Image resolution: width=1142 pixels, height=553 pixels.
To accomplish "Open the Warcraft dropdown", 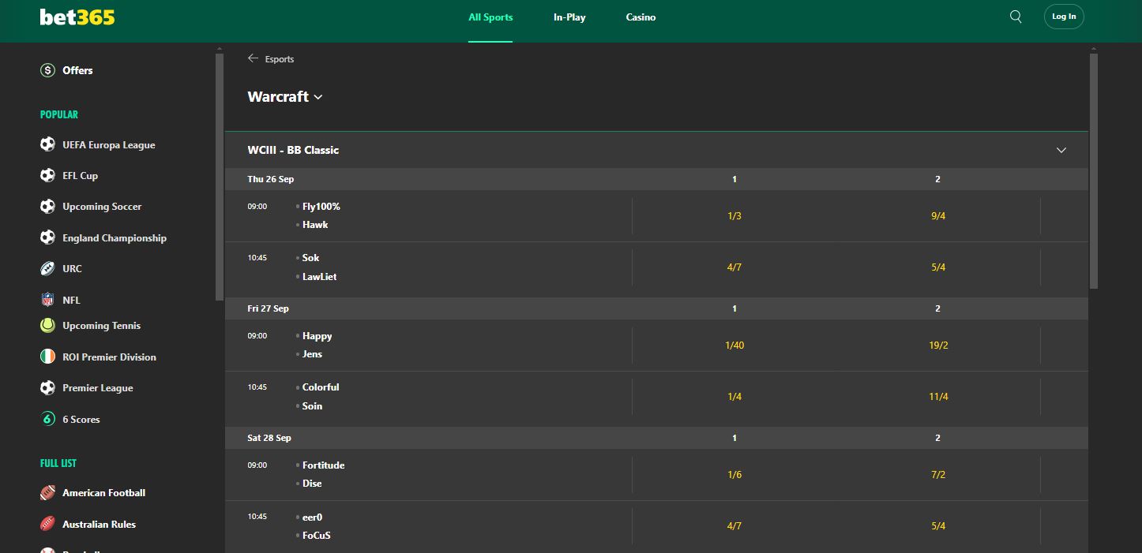I will [318, 96].
